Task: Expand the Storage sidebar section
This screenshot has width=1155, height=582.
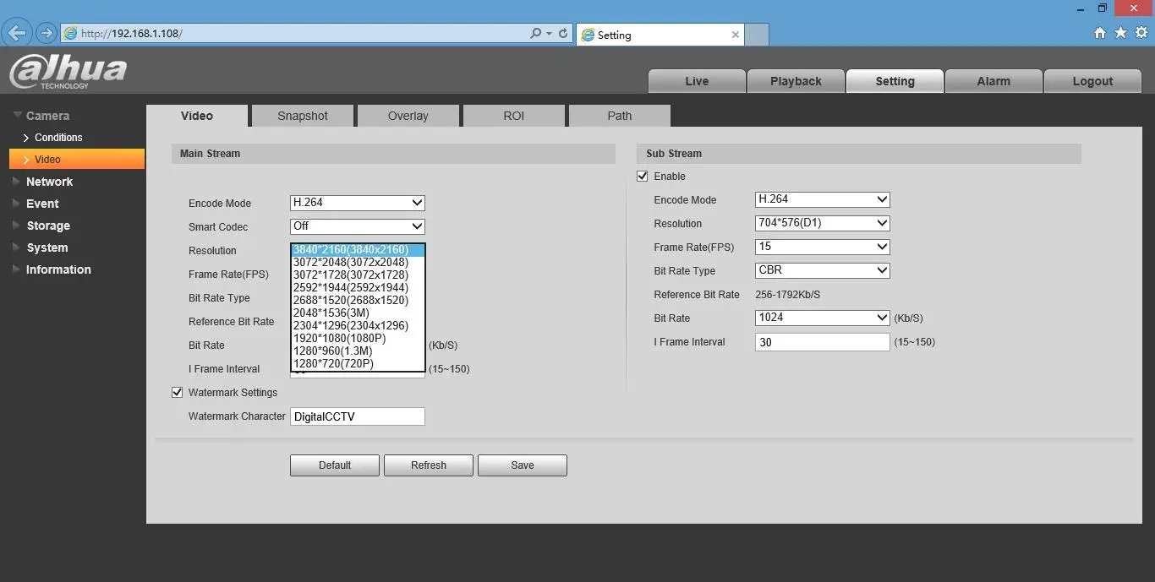Action: [x=48, y=226]
